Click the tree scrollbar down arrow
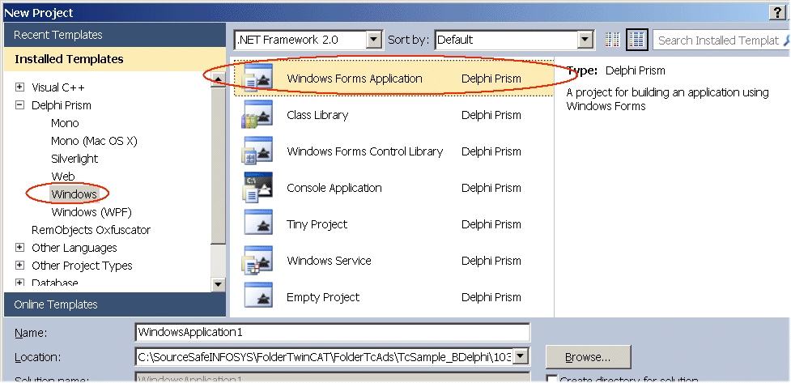Image resolution: width=791 pixels, height=383 pixels. click(x=219, y=284)
